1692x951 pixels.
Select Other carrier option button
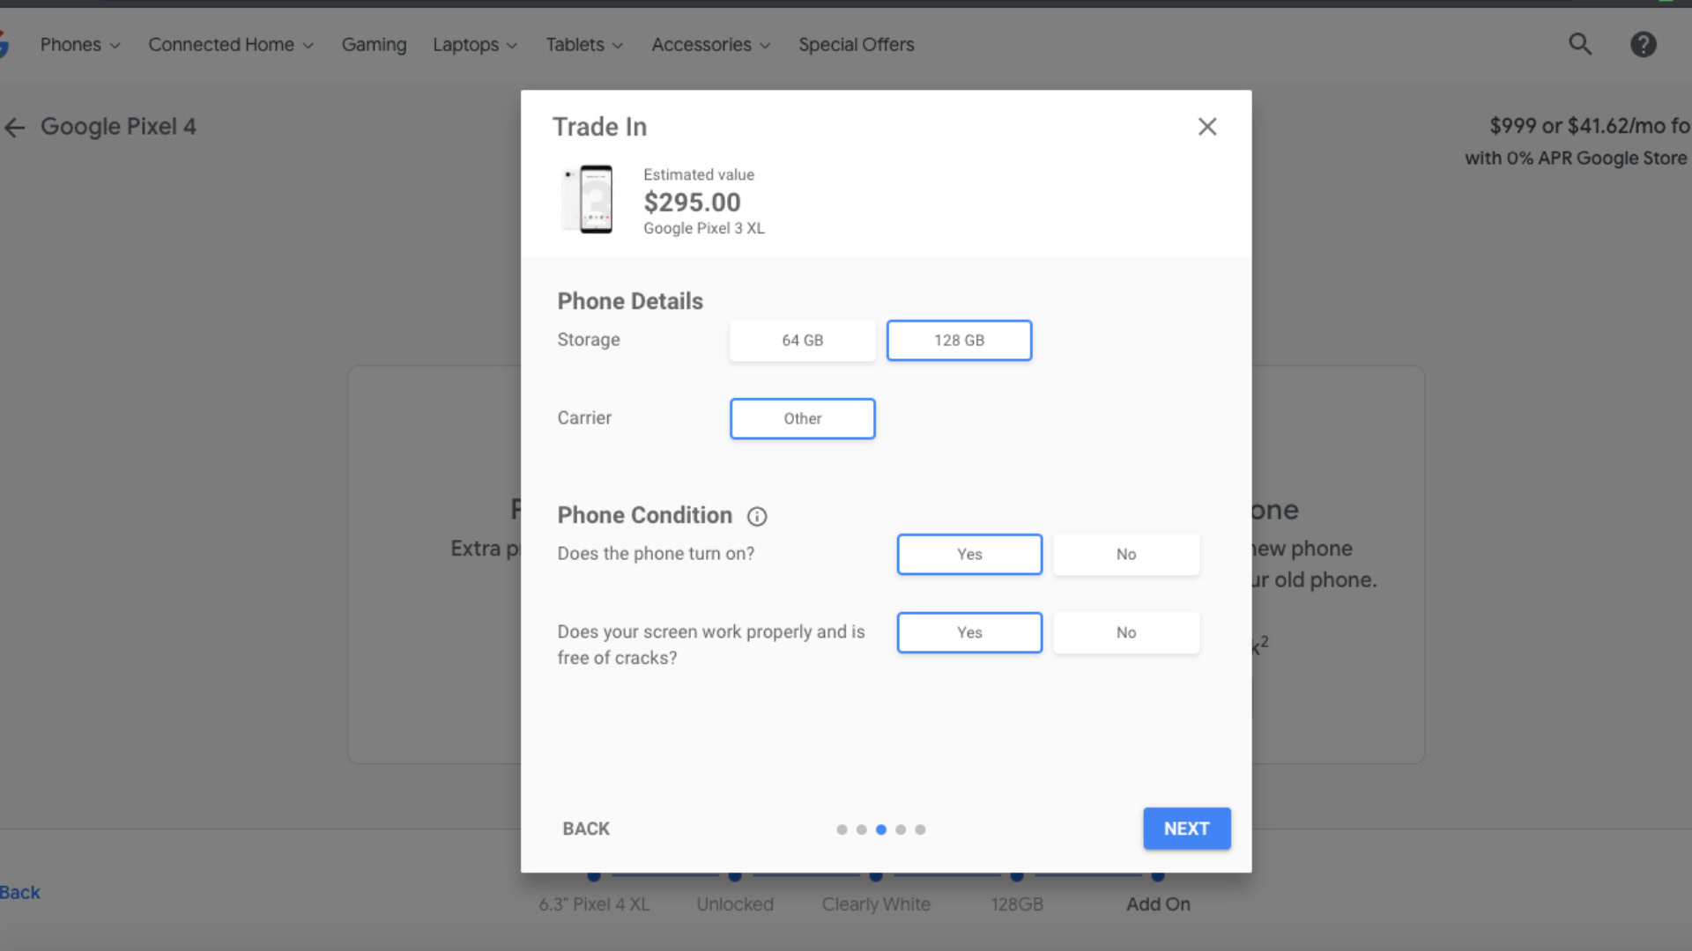pos(803,418)
